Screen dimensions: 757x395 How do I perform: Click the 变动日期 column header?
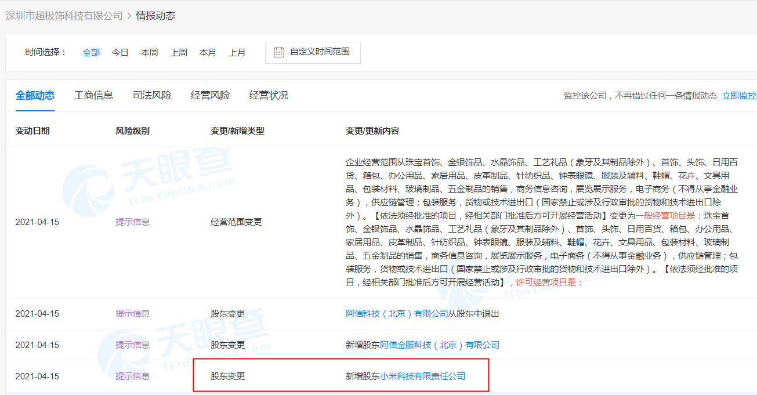(x=32, y=131)
